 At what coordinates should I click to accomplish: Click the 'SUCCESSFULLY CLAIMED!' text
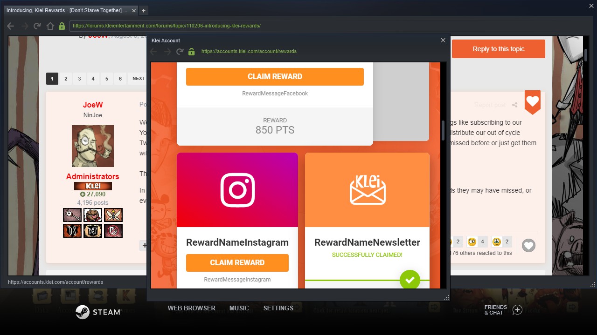point(367,255)
